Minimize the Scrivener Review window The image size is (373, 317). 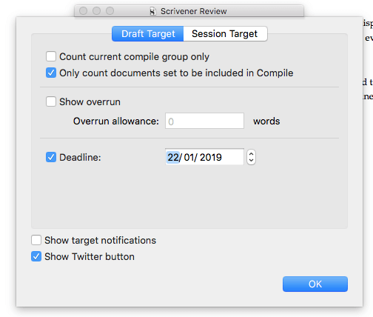tap(96, 11)
